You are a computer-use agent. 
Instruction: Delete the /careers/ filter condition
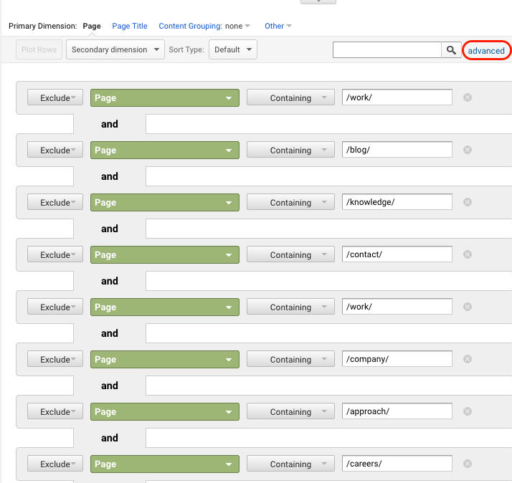[468, 464]
